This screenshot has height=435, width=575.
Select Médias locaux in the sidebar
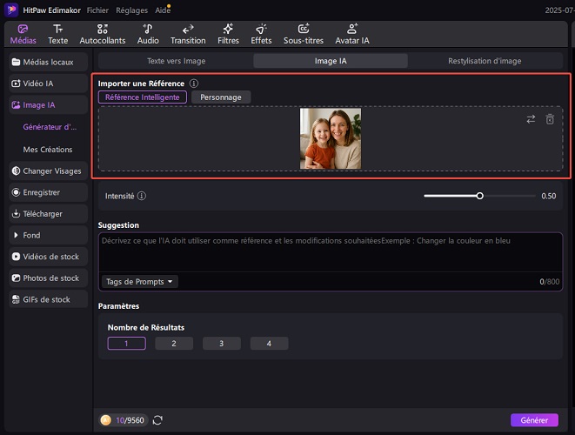[x=48, y=62]
